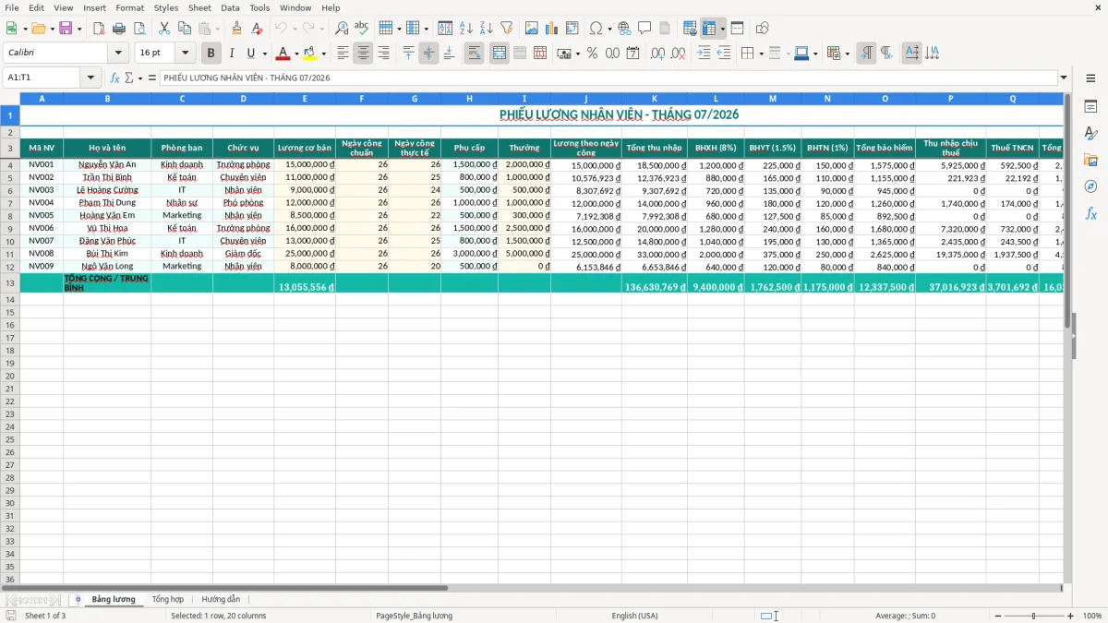This screenshot has height=623, width=1108.
Task: Expand the font color dropdown arrow
Action: point(296,54)
